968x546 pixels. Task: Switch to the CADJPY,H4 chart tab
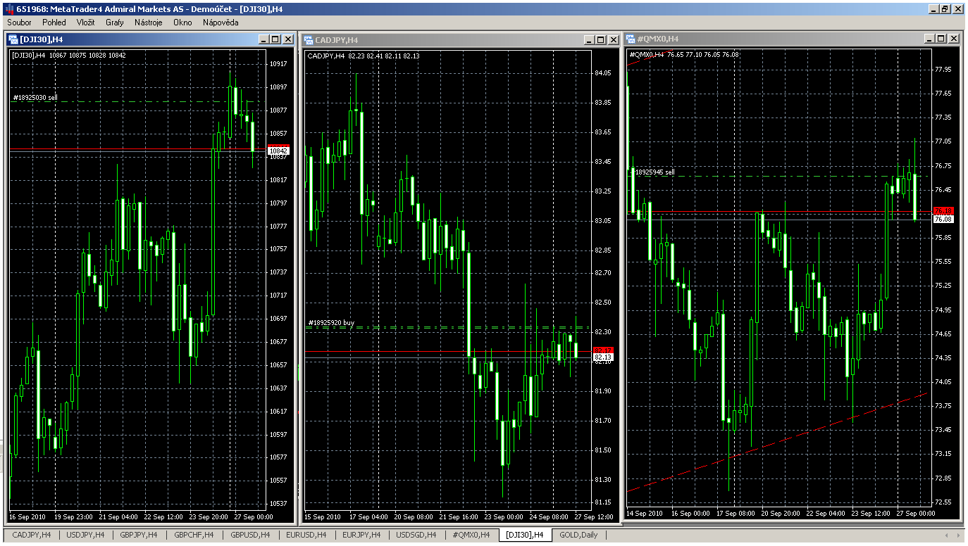(31, 535)
